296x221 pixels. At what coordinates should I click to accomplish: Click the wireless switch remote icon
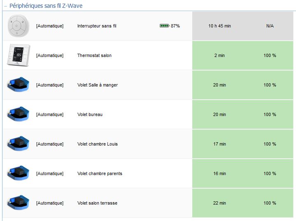pos(18,26)
